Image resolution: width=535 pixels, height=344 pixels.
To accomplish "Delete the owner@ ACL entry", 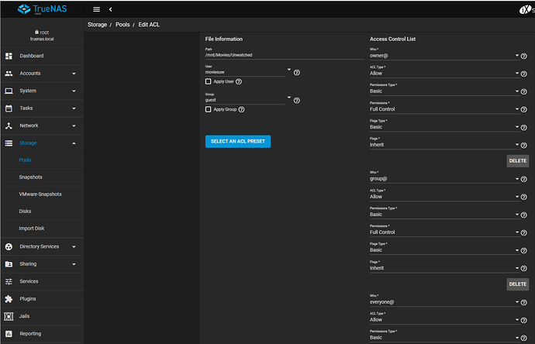I will coord(518,160).
